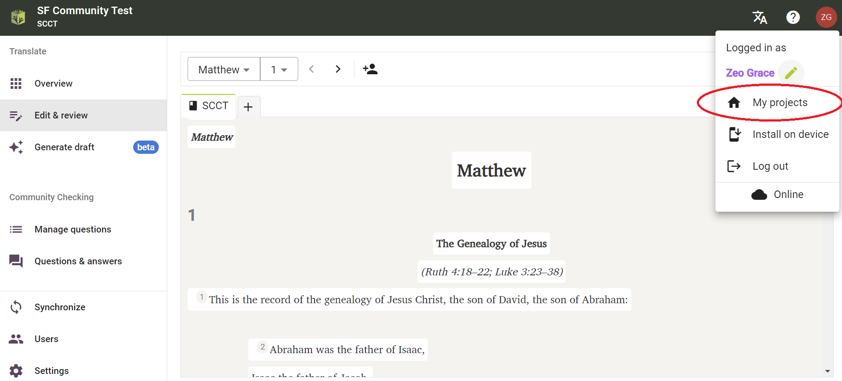The height and width of the screenshot is (381, 842).
Task: Open the help question mark icon
Action: click(792, 17)
